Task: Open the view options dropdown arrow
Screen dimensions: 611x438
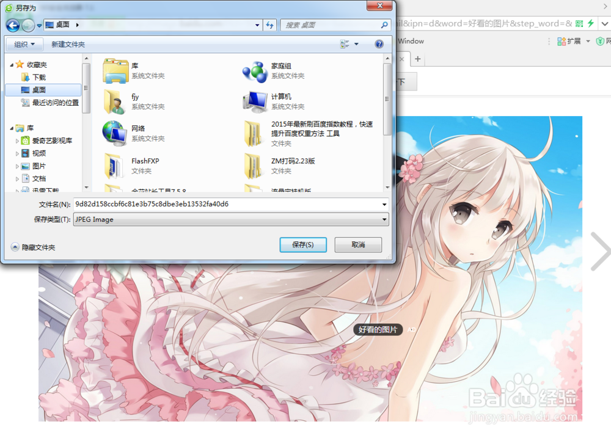Action: click(x=356, y=44)
